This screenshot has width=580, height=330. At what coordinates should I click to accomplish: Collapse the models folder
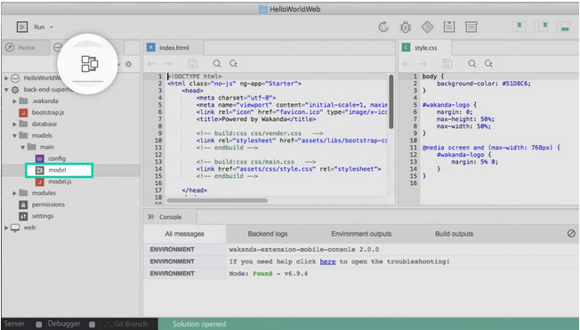(x=14, y=136)
